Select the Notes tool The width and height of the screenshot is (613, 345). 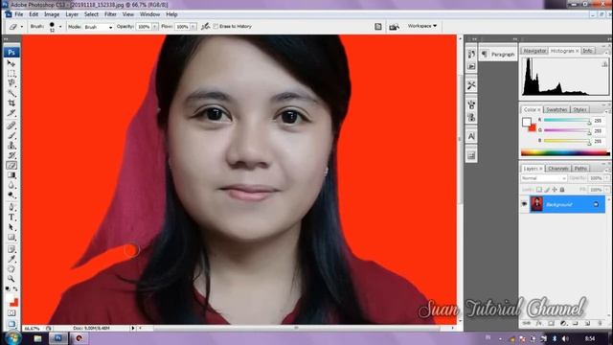[x=11, y=249]
